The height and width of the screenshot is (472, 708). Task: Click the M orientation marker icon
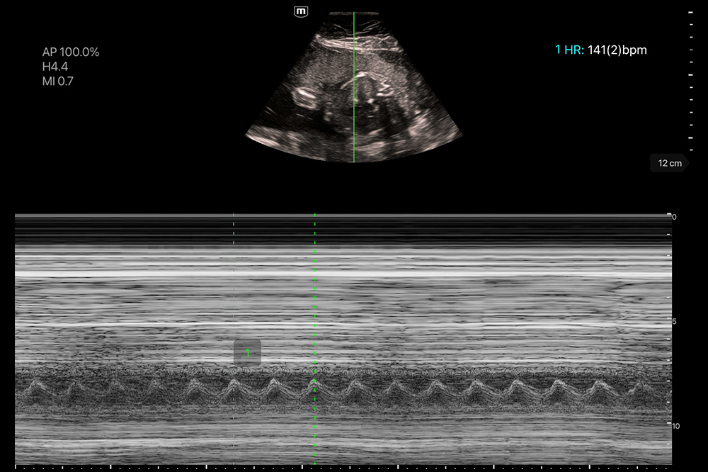coord(302,11)
